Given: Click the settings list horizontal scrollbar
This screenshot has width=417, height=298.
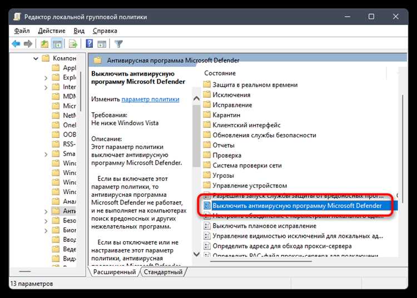Looking at the screenshot, I should coord(261,261).
